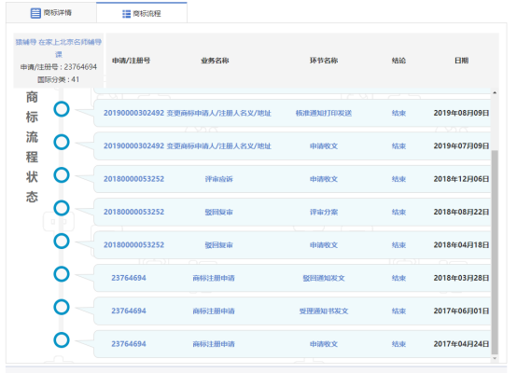The image size is (517, 373).
Task: Click 申请收文 in the 2018年04月18日 row
Action: click(x=324, y=245)
